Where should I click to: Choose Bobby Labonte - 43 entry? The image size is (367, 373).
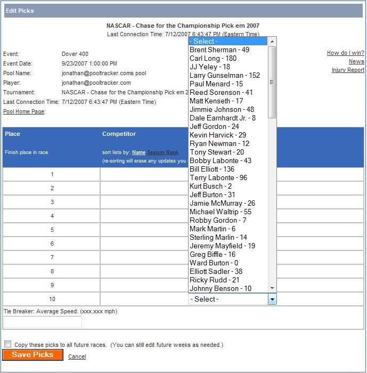tap(228, 160)
